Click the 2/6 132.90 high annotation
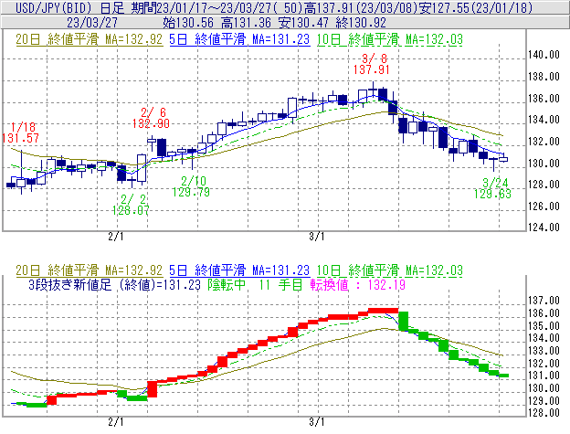Image resolution: width=570 pixels, height=434 pixels. [x=151, y=118]
